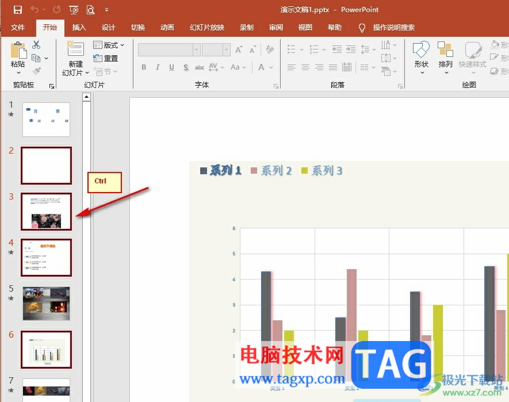Click the Undo arrow icon

pyautogui.click(x=35, y=10)
